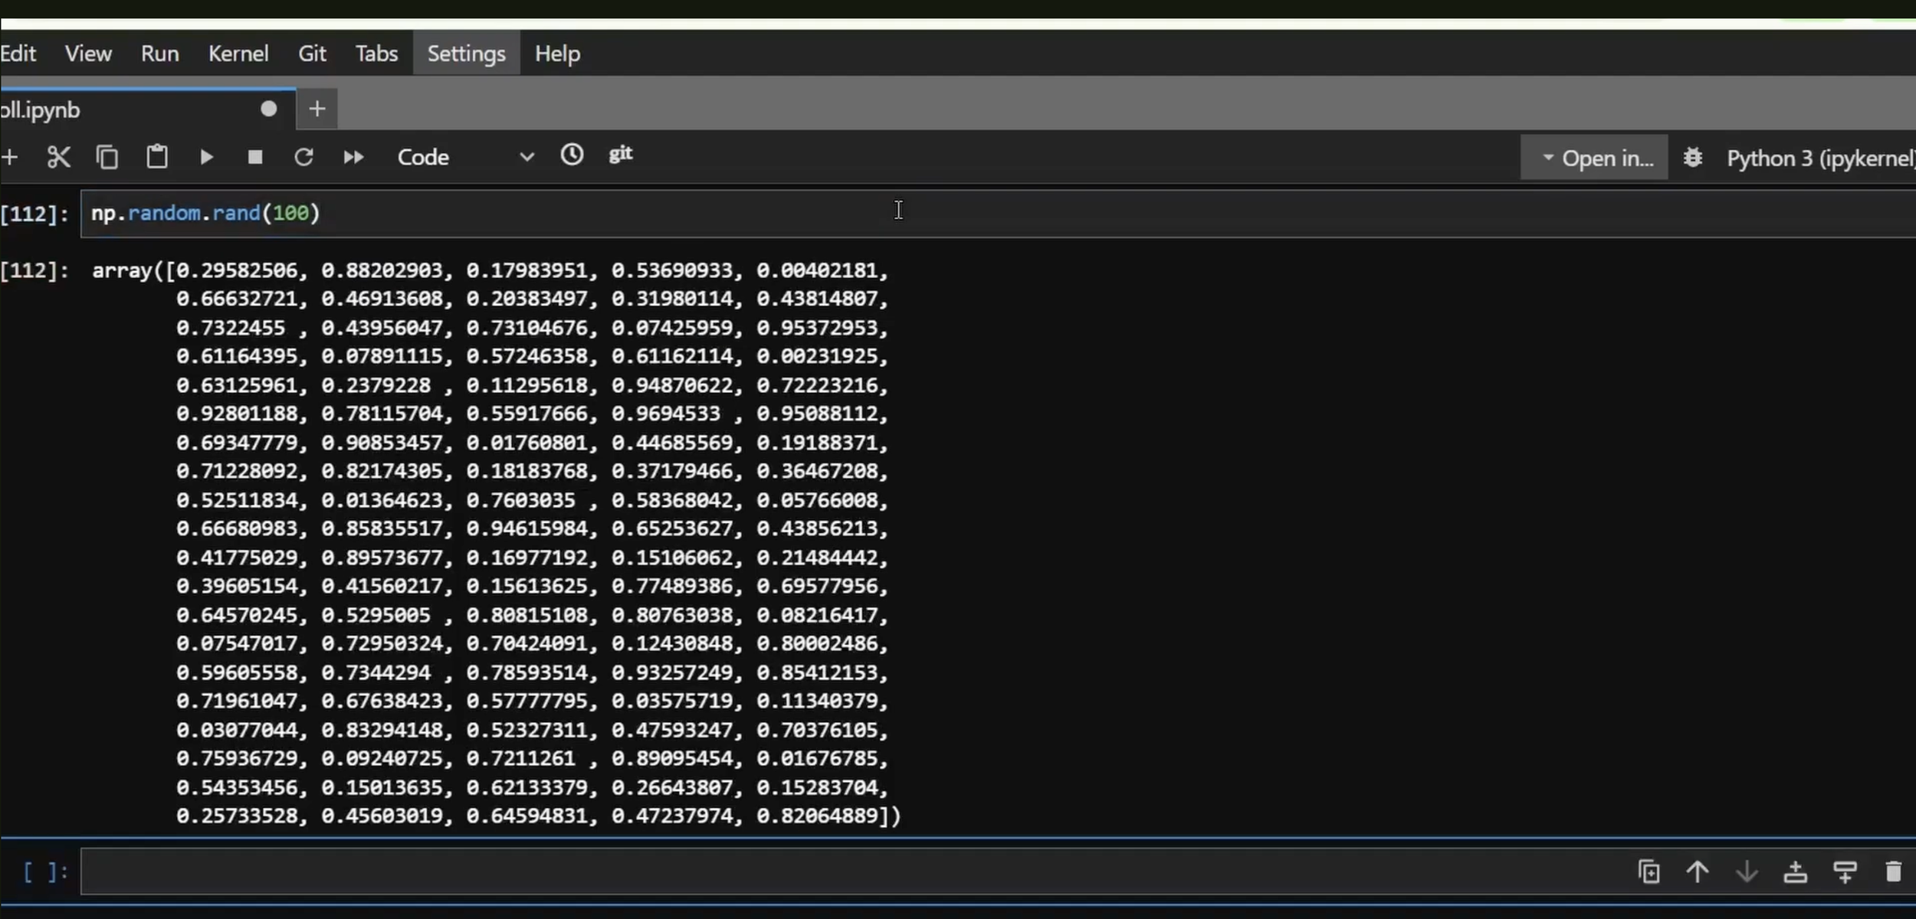Switch kernel via Python 3 (ipykernel)
This screenshot has width=1916, height=919.
[1820, 159]
